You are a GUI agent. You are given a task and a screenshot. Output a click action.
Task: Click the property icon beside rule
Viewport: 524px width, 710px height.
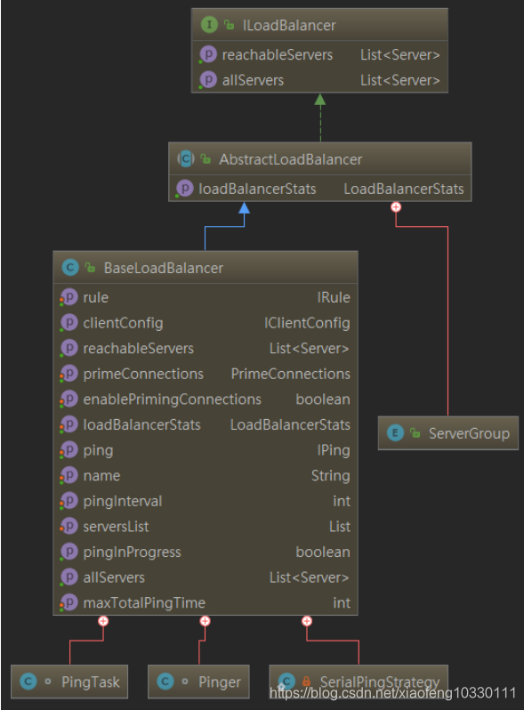pyautogui.click(x=69, y=297)
